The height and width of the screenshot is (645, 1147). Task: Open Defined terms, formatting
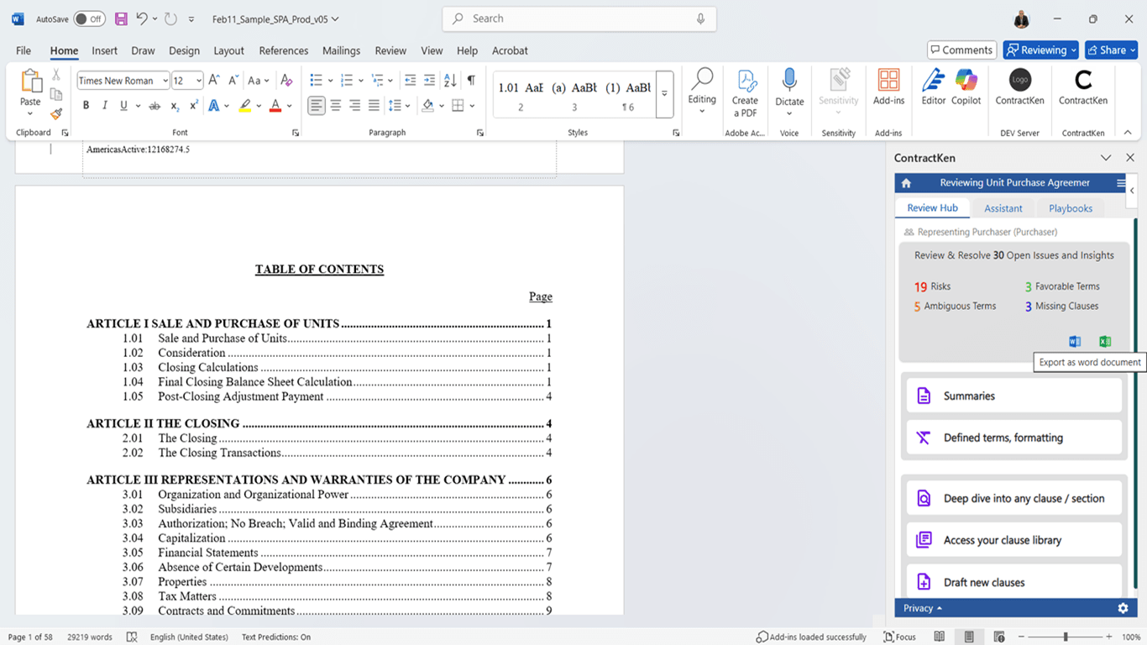[x=1013, y=438]
